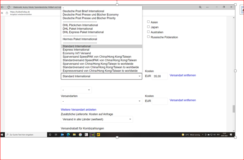This screenshot has width=244, height=160.
Task: Check the Japan destination checkbox
Action: coord(148,27)
